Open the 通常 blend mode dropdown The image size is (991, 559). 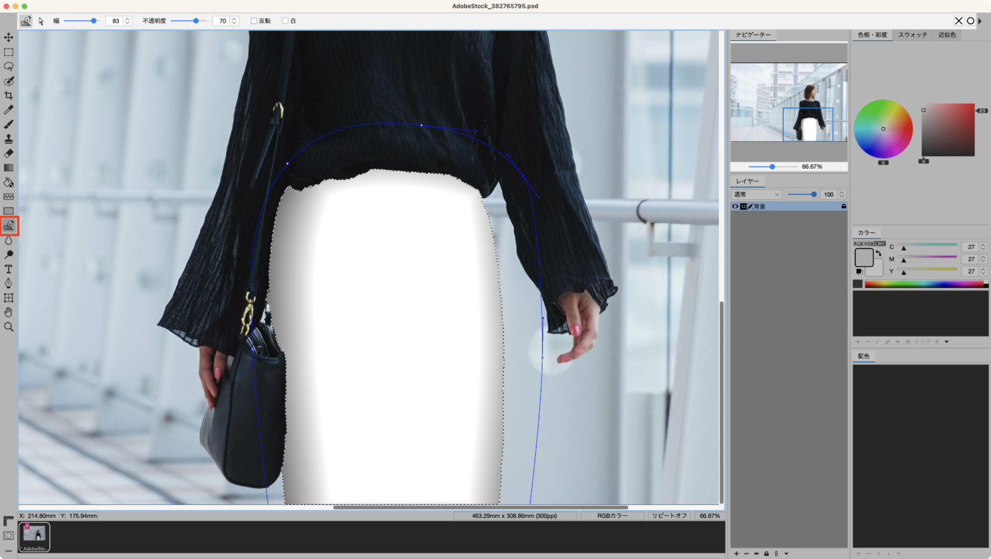pos(757,195)
